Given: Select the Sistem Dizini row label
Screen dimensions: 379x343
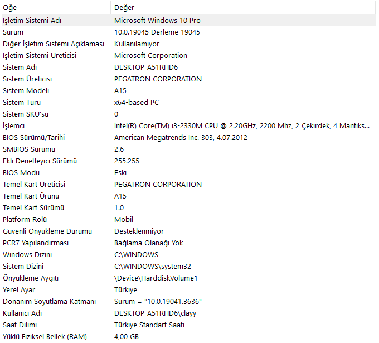Looking at the screenshot, I should (23, 267).
